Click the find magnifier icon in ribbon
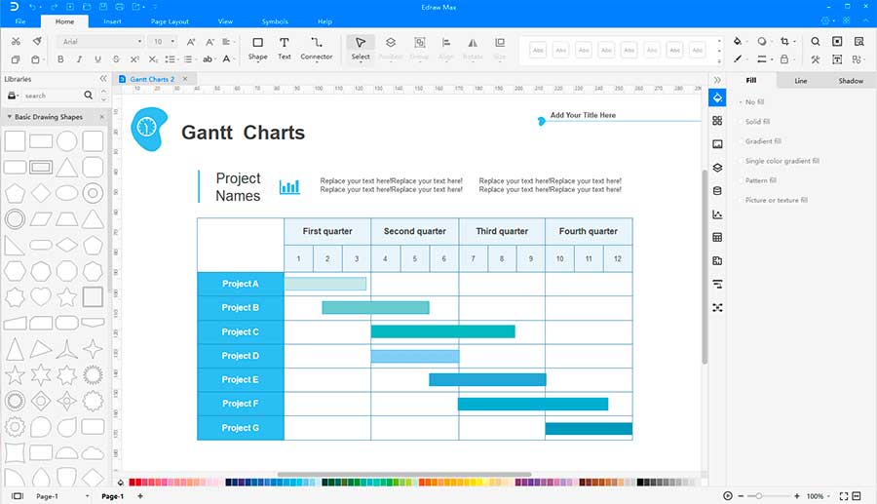 click(814, 42)
